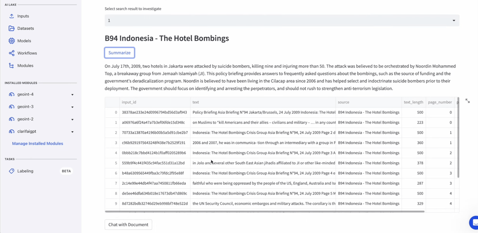Click the clarifaigpt module icon

tap(12, 131)
